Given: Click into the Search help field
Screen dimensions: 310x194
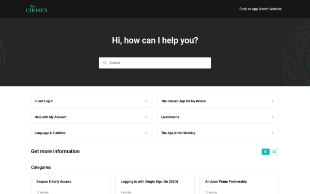Looking at the screenshot, I should 155,63.
